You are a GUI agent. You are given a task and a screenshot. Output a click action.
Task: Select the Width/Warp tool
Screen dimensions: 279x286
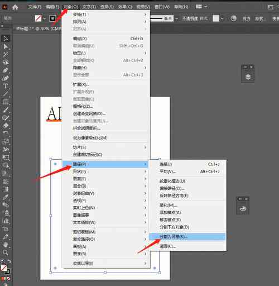click(x=6, y=150)
